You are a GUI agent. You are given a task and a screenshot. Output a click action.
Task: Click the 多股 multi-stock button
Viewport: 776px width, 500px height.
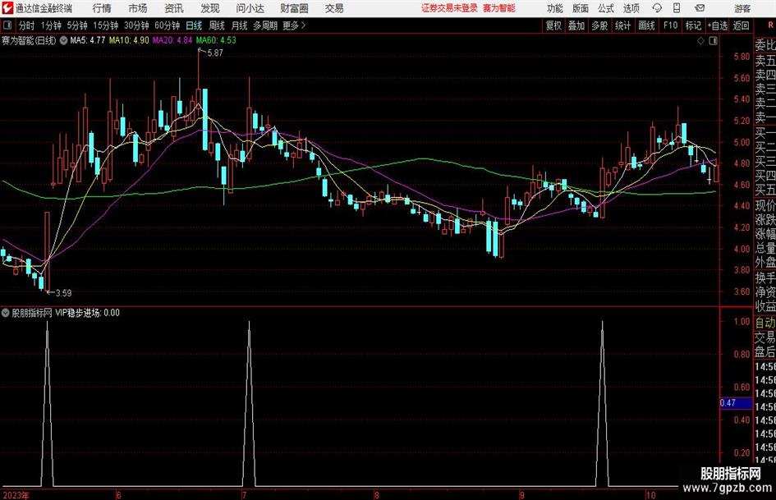pos(599,25)
